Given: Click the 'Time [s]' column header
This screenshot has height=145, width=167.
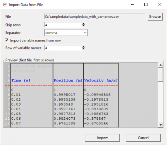Looking at the screenshot, I should [21, 81].
